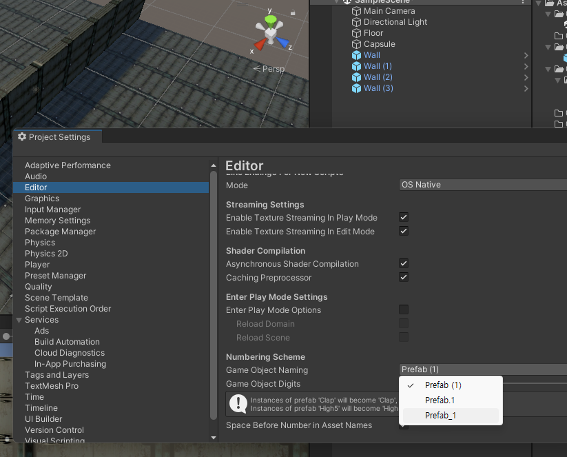Image resolution: width=567 pixels, height=457 pixels.
Task: Open Version Control settings
Action: (54, 430)
